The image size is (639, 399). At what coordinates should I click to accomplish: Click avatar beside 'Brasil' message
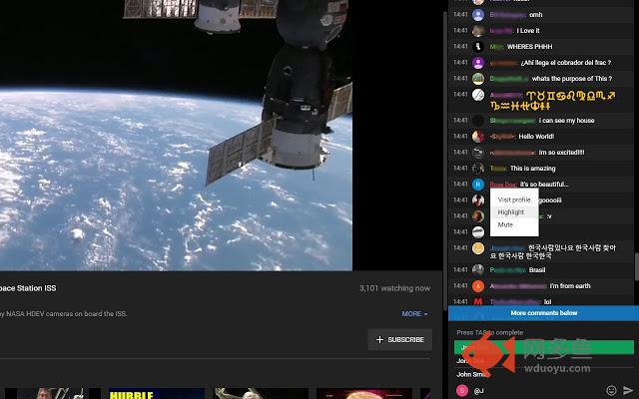(x=478, y=269)
